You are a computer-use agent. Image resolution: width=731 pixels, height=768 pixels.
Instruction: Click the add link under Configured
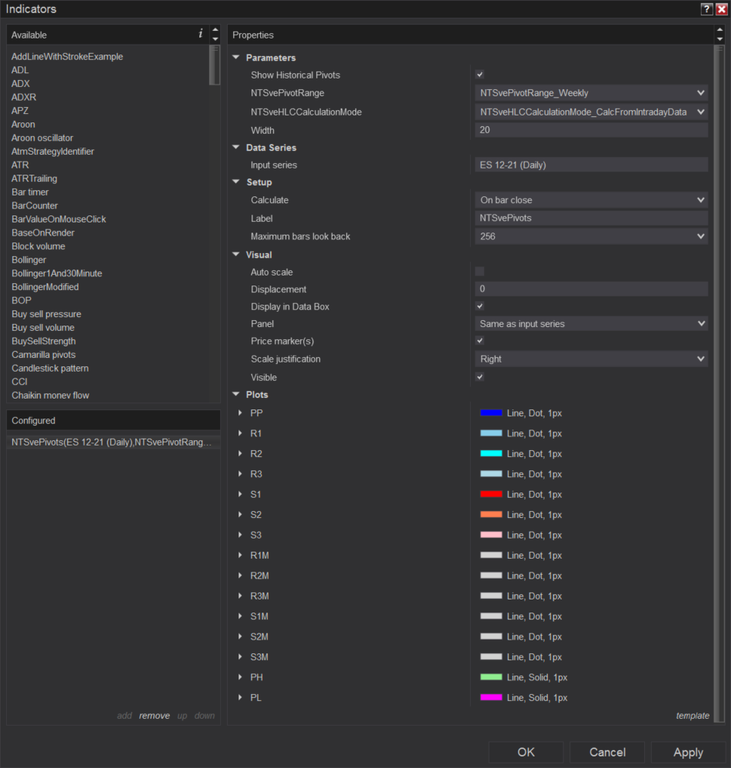pyautogui.click(x=125, y=716)
